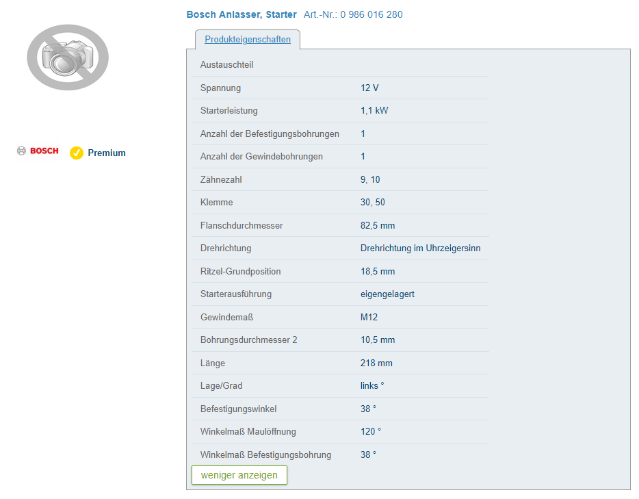Viewport: 639px width, 499px height.
Task: Click the Länge value '218 mm'
Action: point(376,363)
